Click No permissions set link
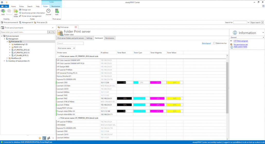 pos(241,44)
